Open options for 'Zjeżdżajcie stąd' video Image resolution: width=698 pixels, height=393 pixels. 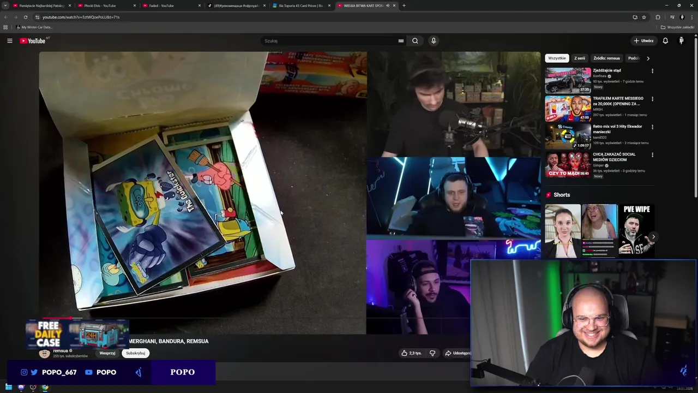point(652,71)
